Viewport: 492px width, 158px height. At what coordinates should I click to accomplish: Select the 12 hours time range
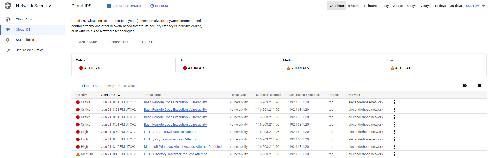pos(370,6)
